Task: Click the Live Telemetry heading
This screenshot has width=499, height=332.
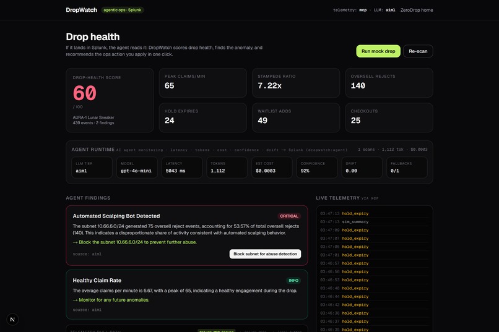Action: (x=337, y=198)
